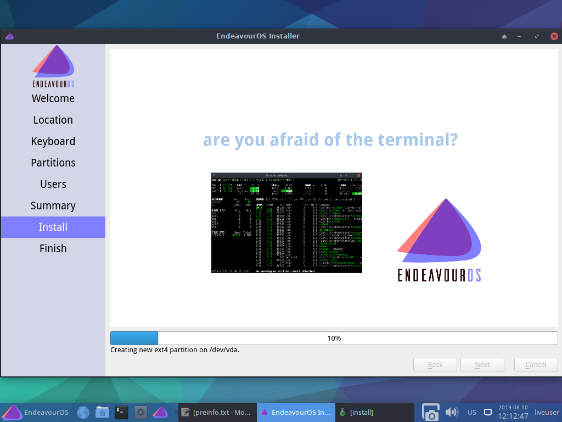The height and width of the screenshot is (422, 562).
Task: Open the screenshot tool in the system tray
Action: point(430,412)
